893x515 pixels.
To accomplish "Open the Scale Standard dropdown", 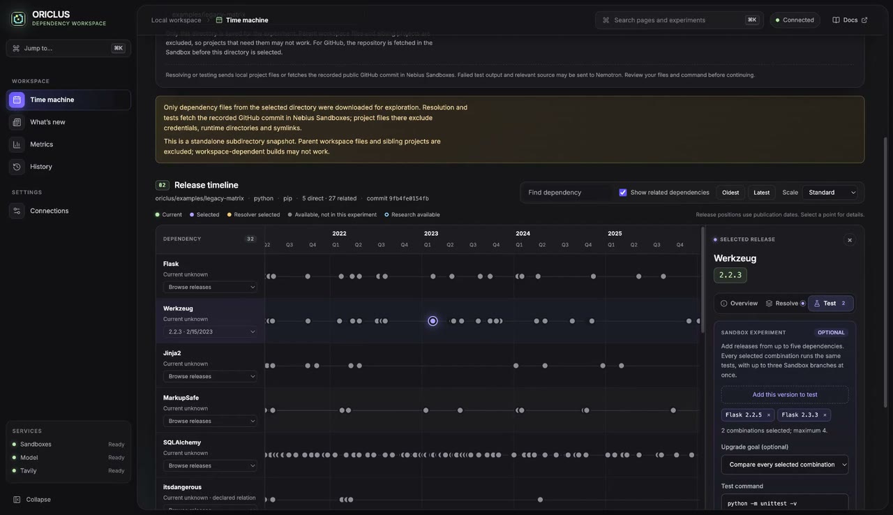I will 832,193.
